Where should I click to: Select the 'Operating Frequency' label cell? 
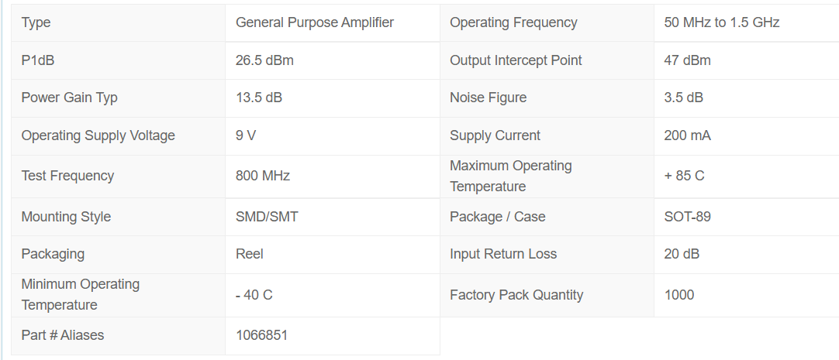513,22
